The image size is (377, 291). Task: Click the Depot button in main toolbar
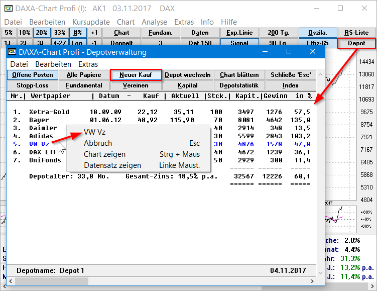pos(356,43)
